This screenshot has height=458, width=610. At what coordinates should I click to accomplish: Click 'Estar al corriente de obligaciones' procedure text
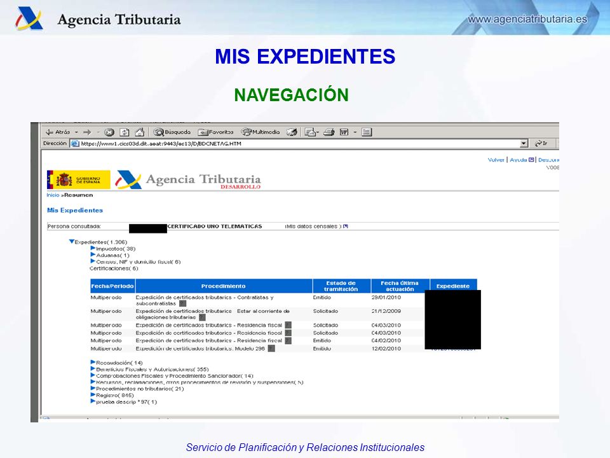click(212, 314)
